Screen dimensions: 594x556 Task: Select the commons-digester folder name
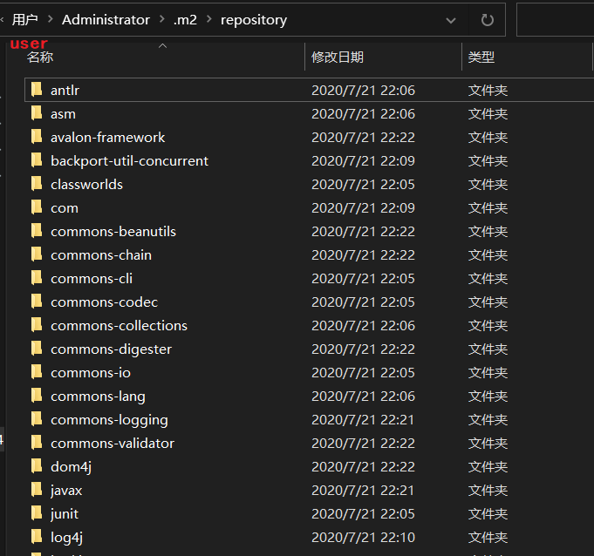111,349
